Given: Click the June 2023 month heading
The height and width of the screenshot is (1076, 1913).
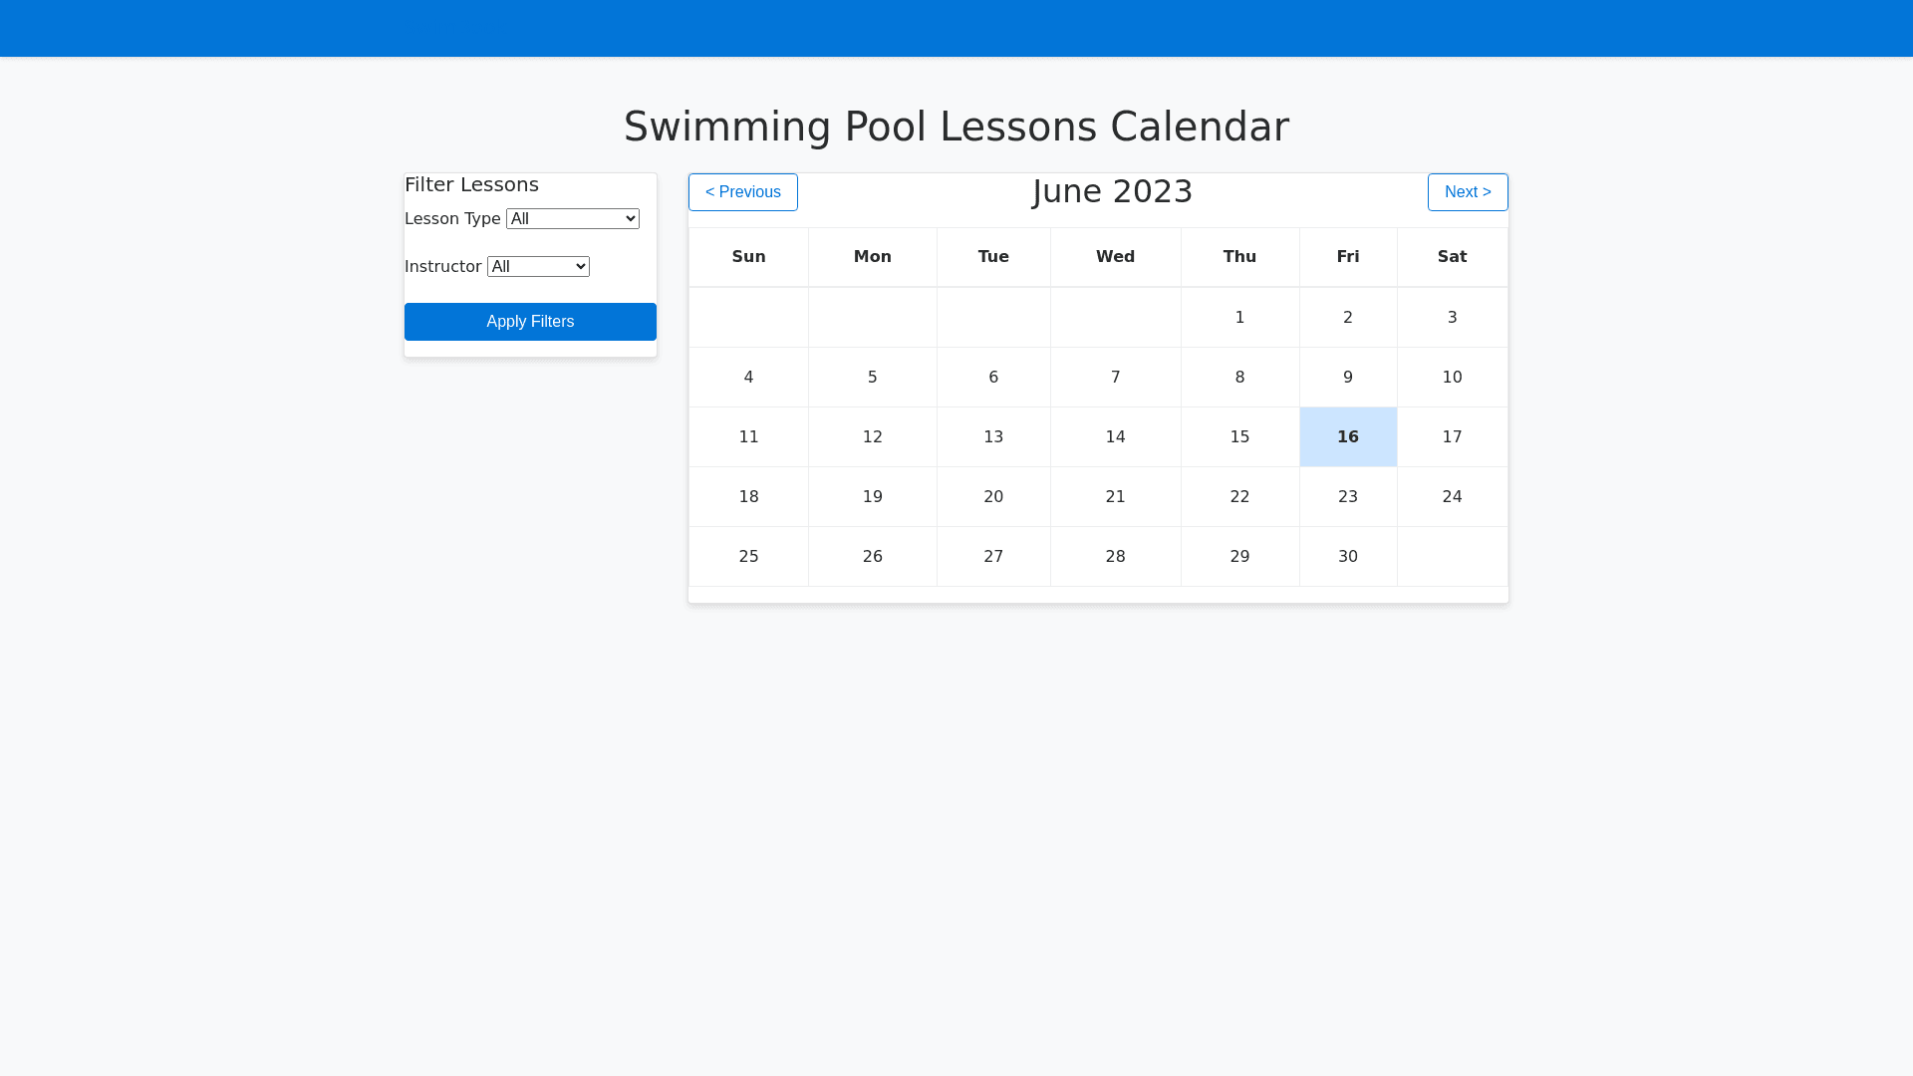Looking at the screenshot, I should (1112, 191).
